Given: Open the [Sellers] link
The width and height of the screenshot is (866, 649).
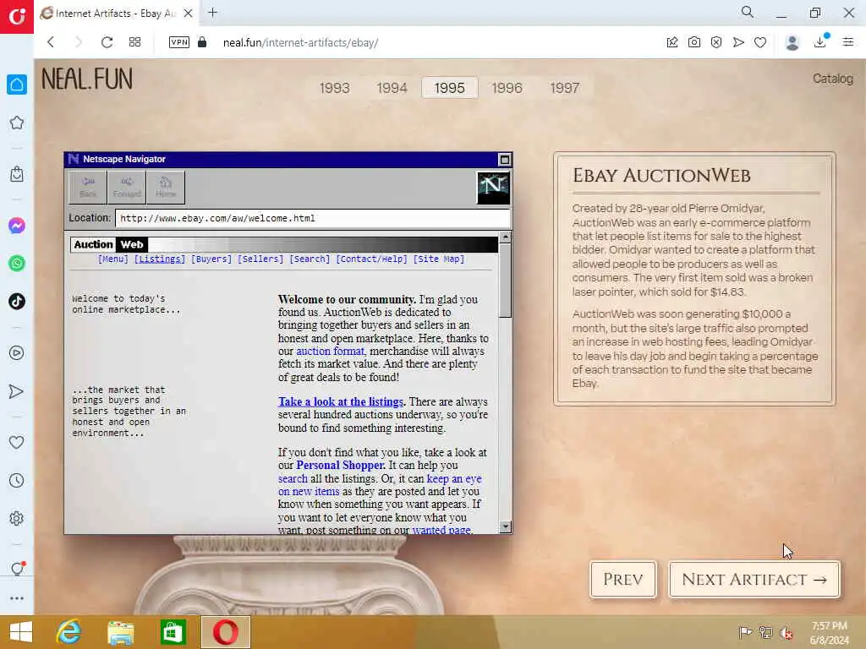Looking at the screenshot, I should click(260, 259).
